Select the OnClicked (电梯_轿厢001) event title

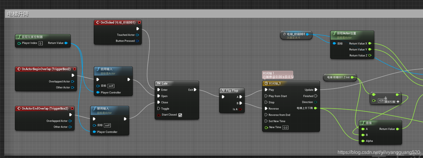[x=118, y=22]
